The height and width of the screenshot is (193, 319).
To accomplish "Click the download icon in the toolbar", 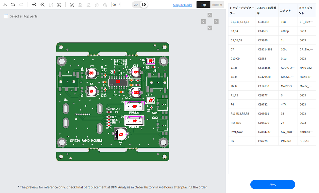I will [5, 5].
